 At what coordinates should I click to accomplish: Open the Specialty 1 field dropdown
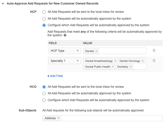pos(65,61)
